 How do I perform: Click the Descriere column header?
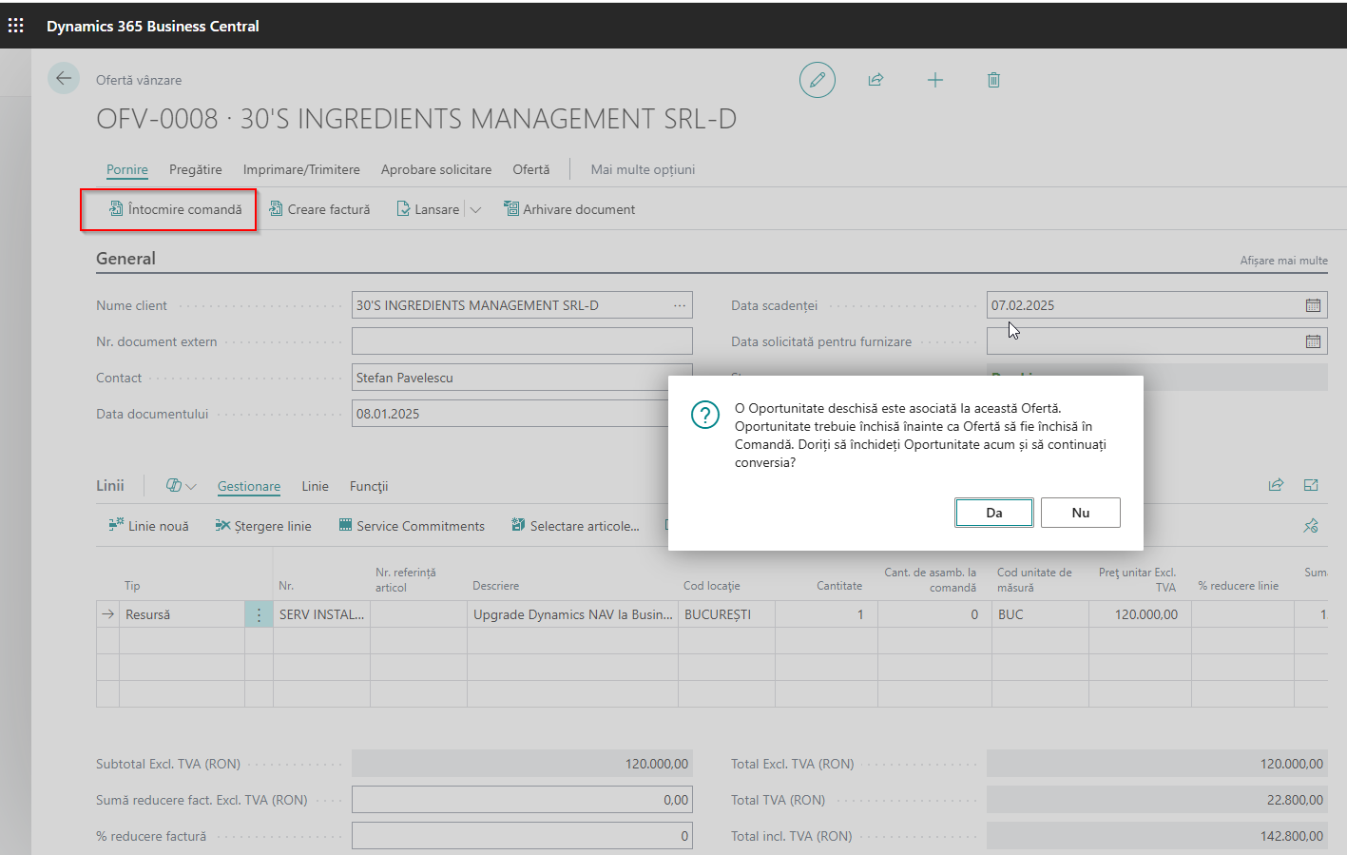(496, 586)
